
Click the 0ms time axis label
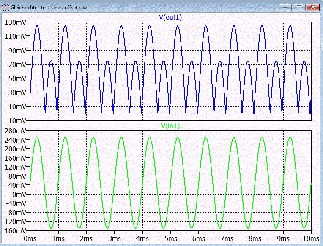30,238
